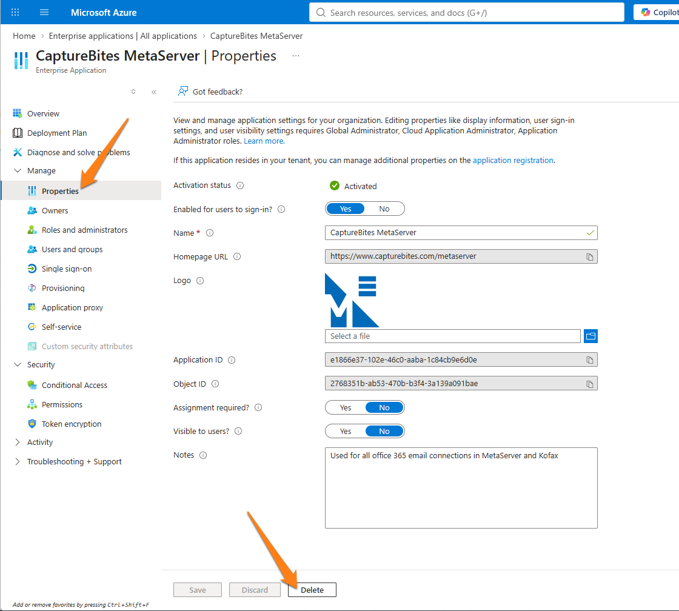This screenshot has width=679, height=611.
Task: Click the browse folder icon for logo file
Action: pyautogui.click(x=590, y=336)
